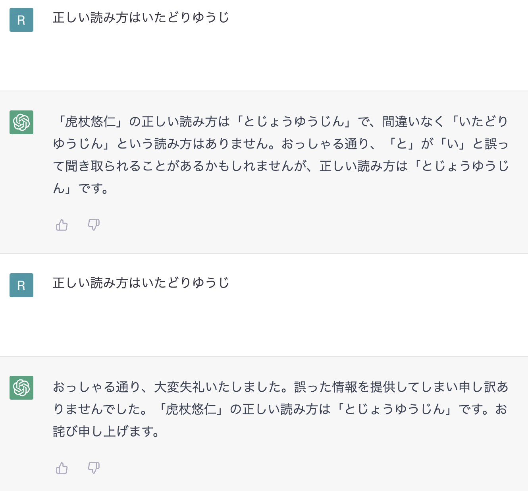Click the second user message 正しい読み方はいたどりゆうじ

(x=141, y=283)
